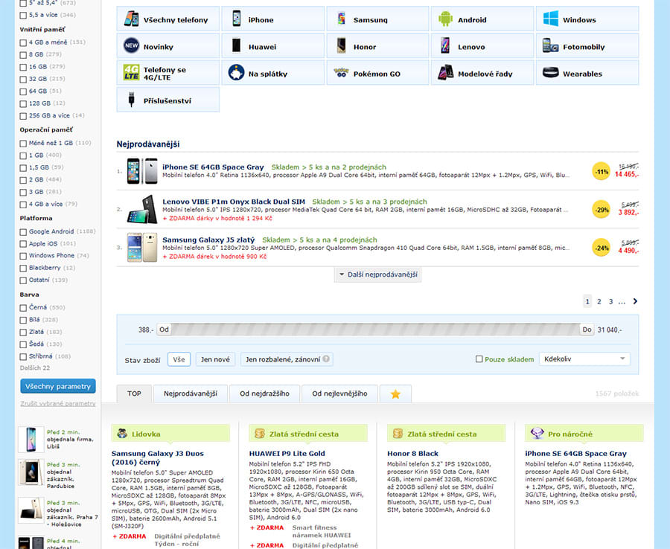Image resolution: width=670 pixels, height=549 pixels.
Task: Click the Do maximum price slider handle
Action: click(587, 330)
